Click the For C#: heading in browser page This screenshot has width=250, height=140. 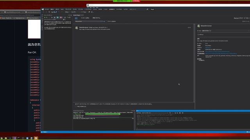32,52
